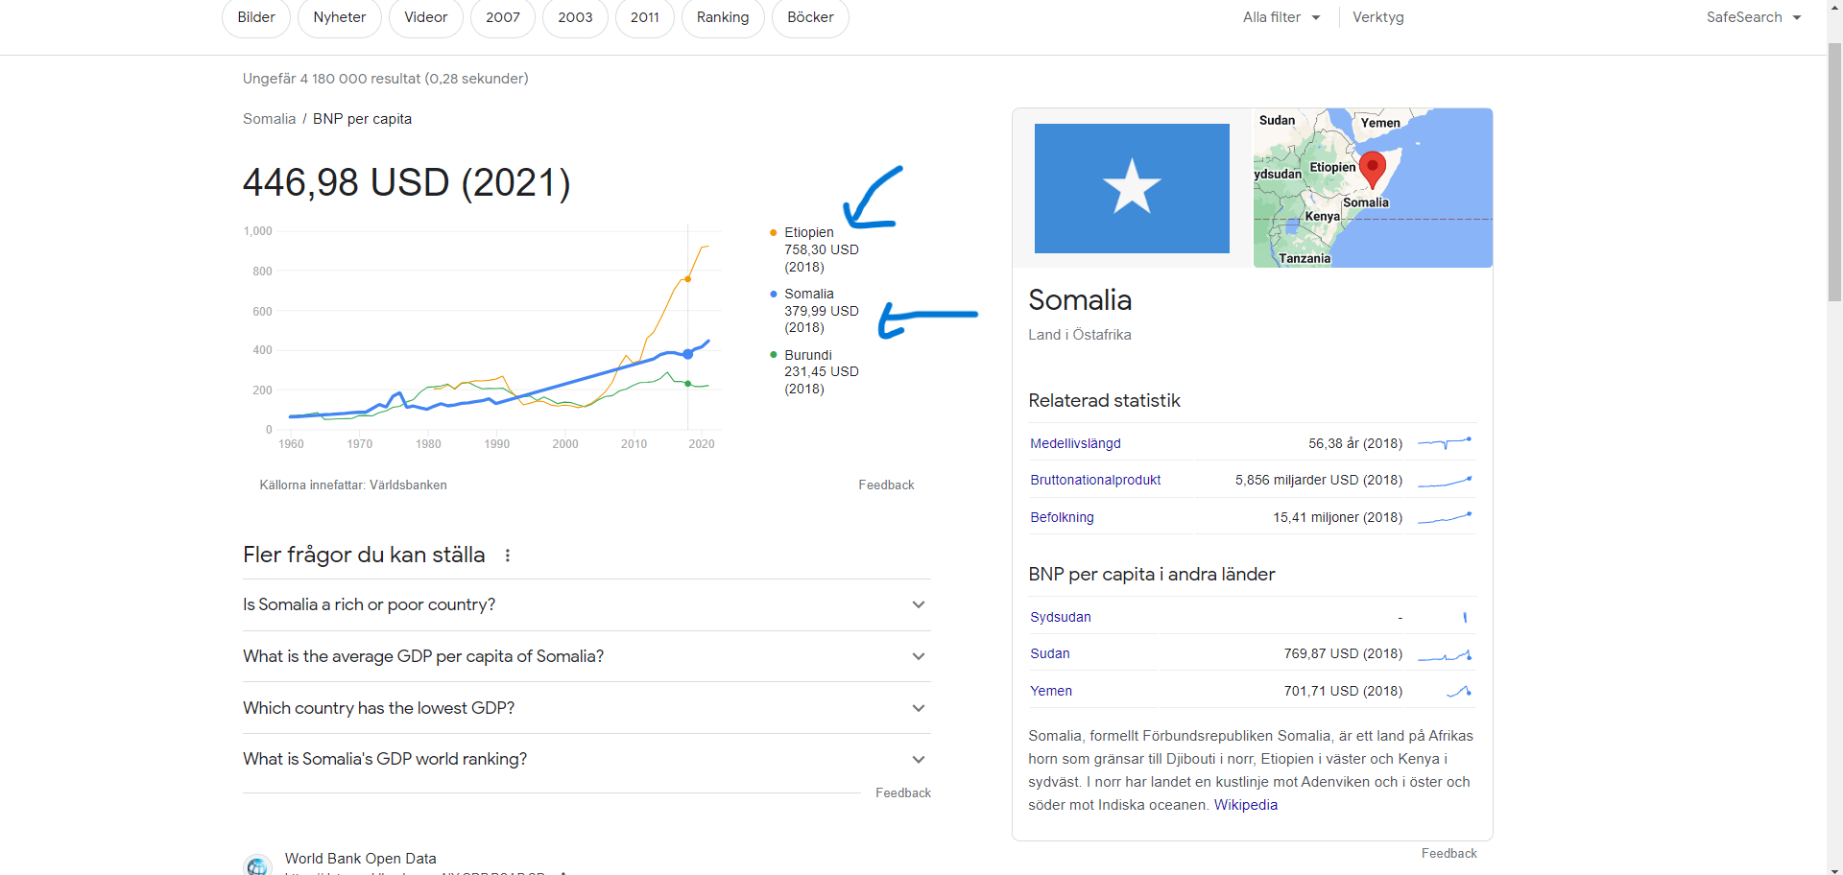Click the Verktyg button
The height and width of the screenshot is (875, 1843).
[x=1377, y=17]
